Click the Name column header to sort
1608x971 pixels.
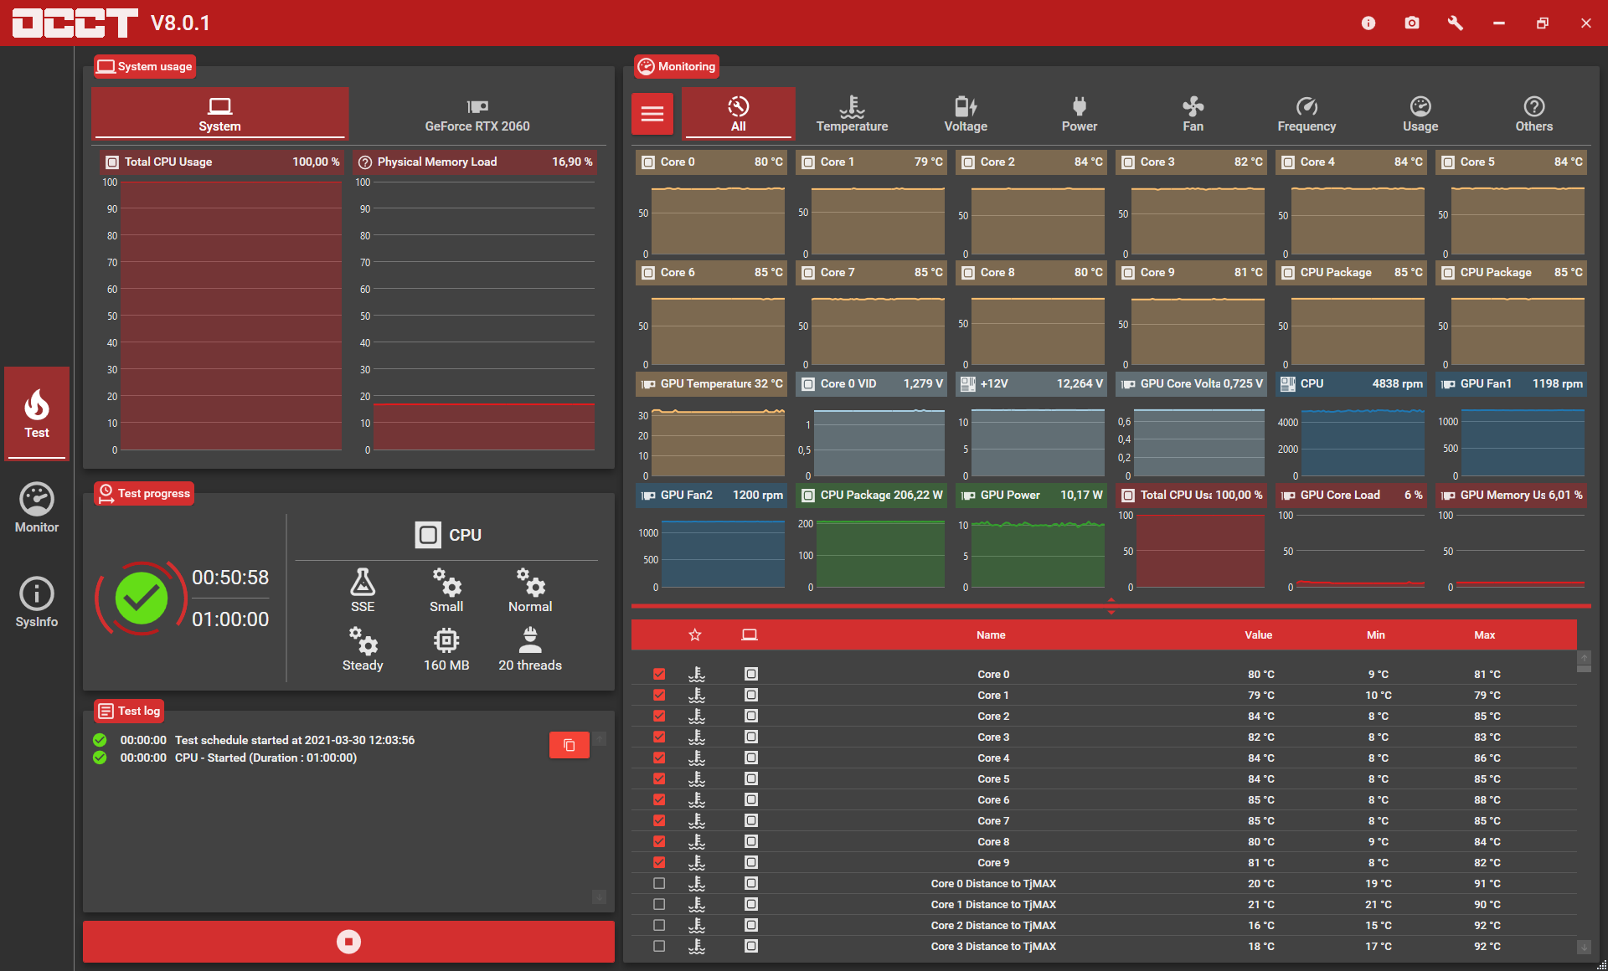(x=991, y=635)
